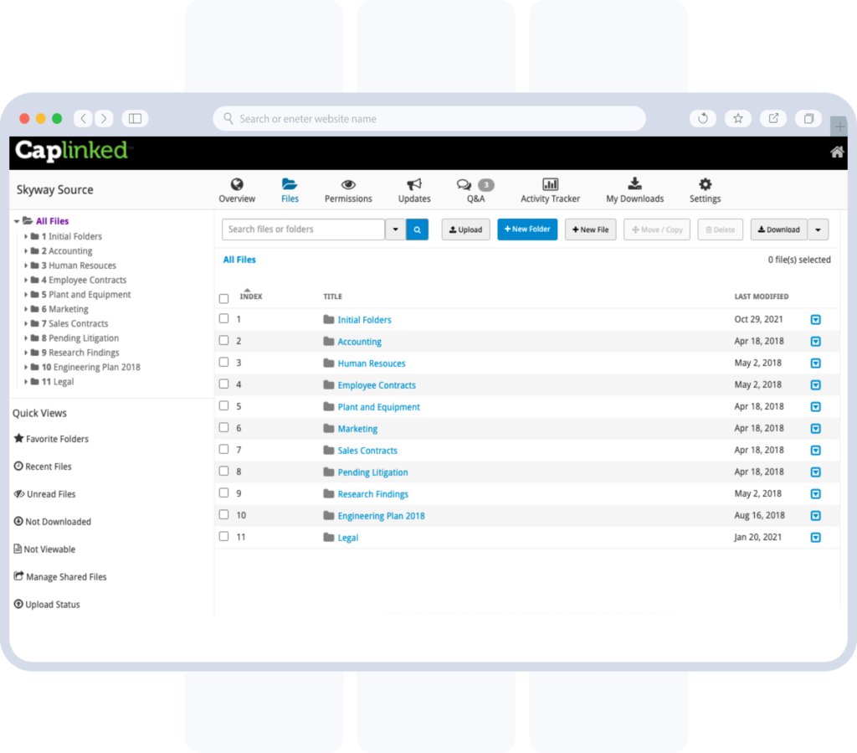Go to the Updates tab
Image resolution: width=857 pixels, height=753 pixels.
point(414,191)
